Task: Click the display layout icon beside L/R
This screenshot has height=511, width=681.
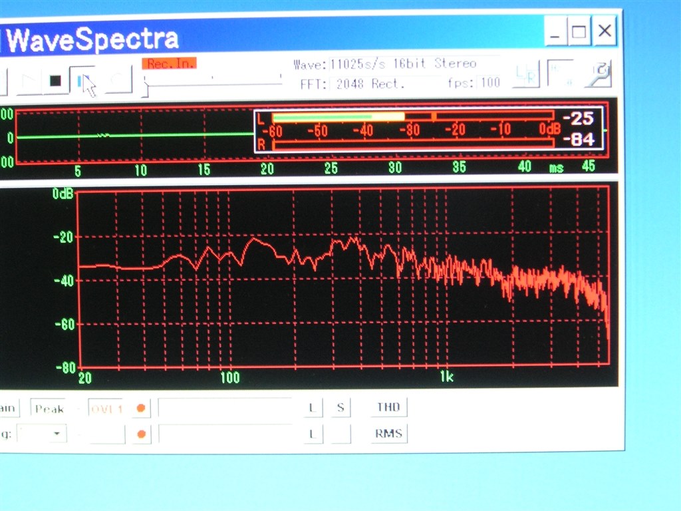Action: point(560,73)
